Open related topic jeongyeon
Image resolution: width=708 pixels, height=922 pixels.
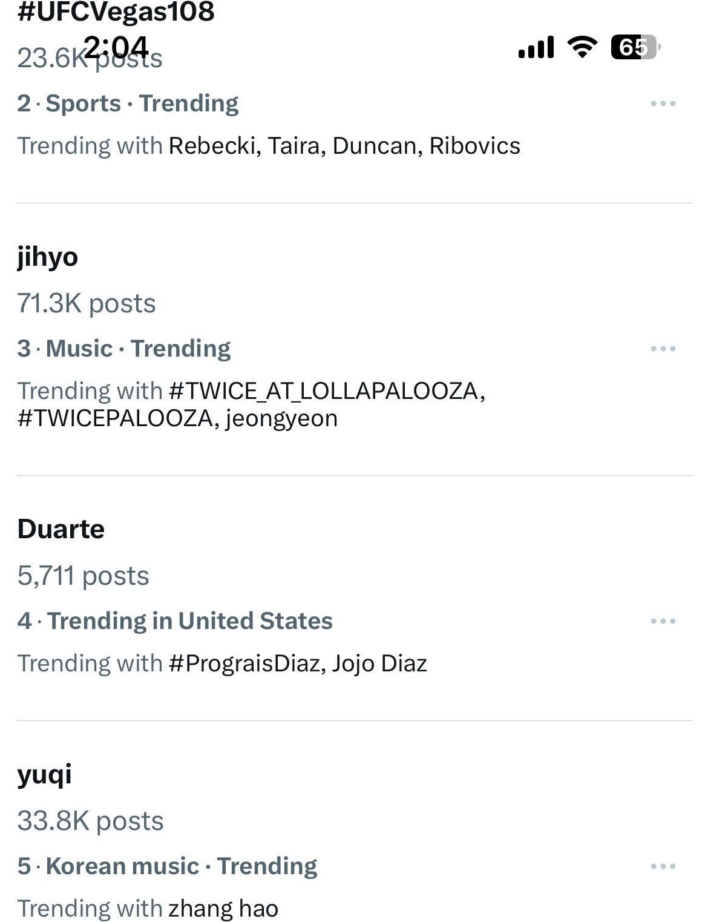[x=281, y=418]
